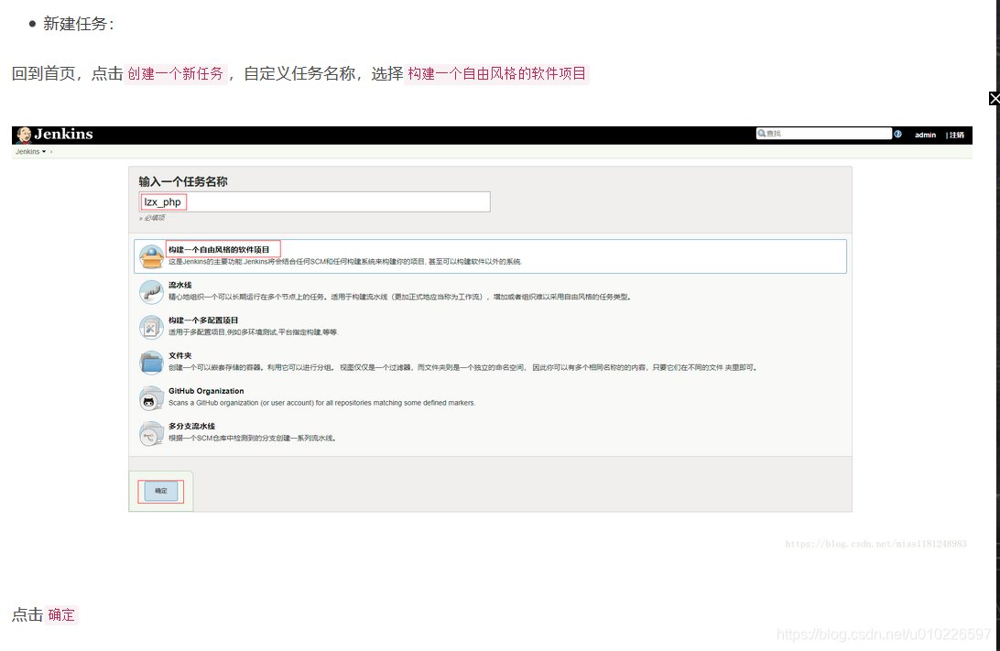The height and width of the screenshot is (651, 1000).
Task: Click the pipeline pipe icon
Action: 152,292
